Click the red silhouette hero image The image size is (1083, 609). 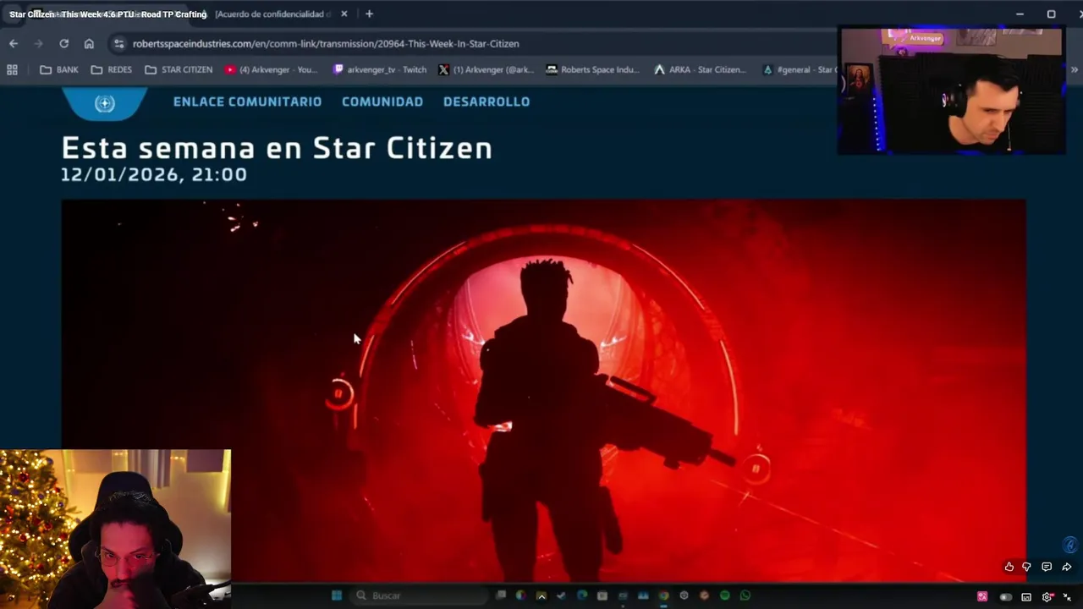click(543, 391)
